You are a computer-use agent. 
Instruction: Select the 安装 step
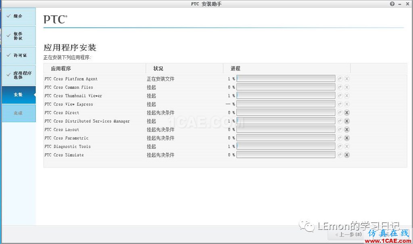tap(19, 95)
